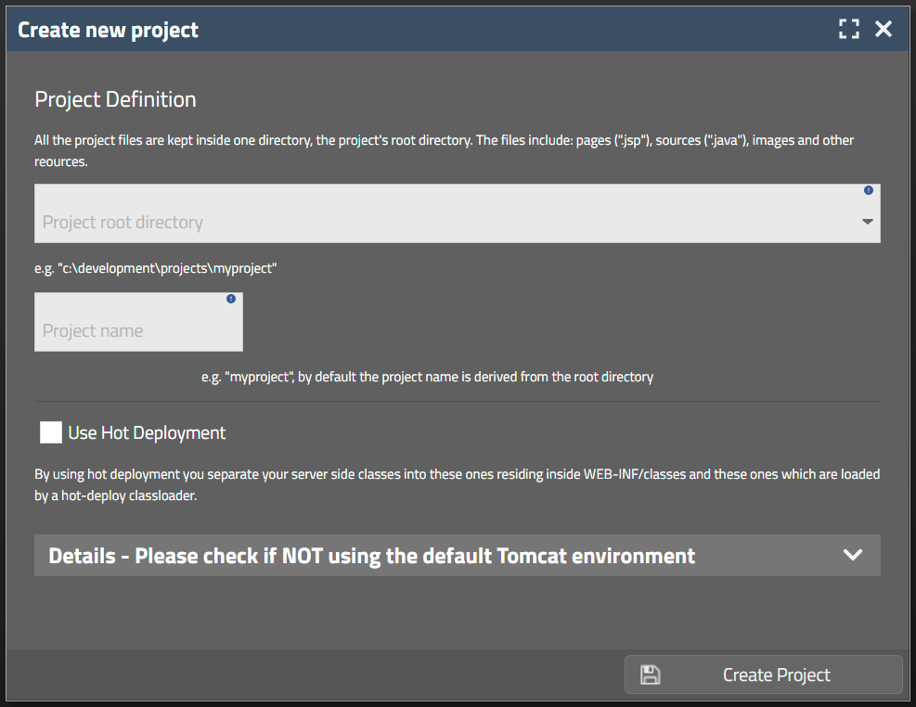916x707 pixels.
Task: Click the 'myproject' project name hint text
Action: coord(427,377)
